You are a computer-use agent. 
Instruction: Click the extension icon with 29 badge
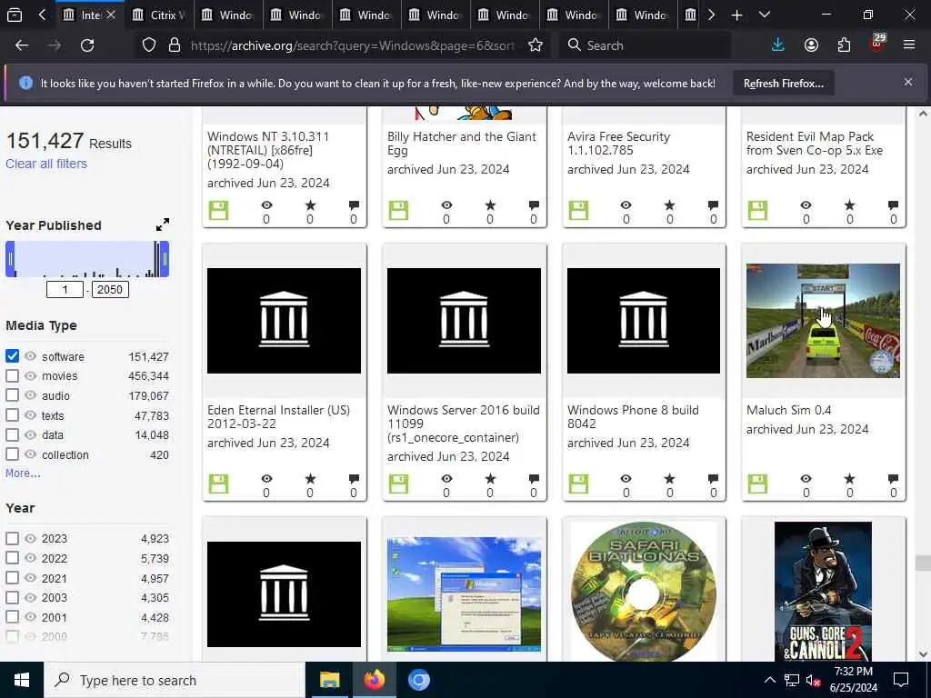(x=876, y=44)
